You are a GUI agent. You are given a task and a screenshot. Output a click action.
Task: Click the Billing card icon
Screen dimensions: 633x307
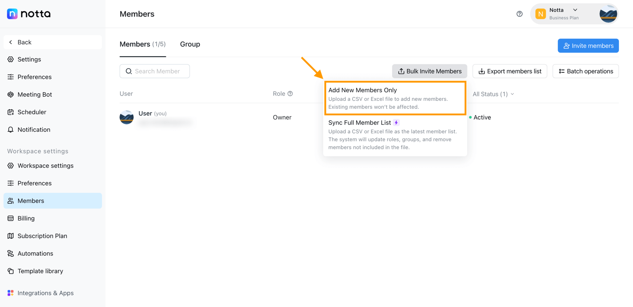(x=11, y=218)
